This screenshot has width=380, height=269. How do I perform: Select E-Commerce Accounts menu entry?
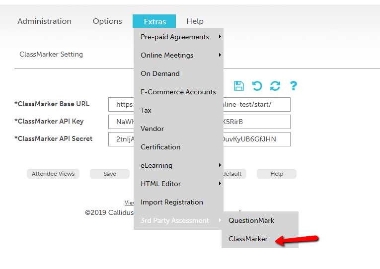point(178,92)
